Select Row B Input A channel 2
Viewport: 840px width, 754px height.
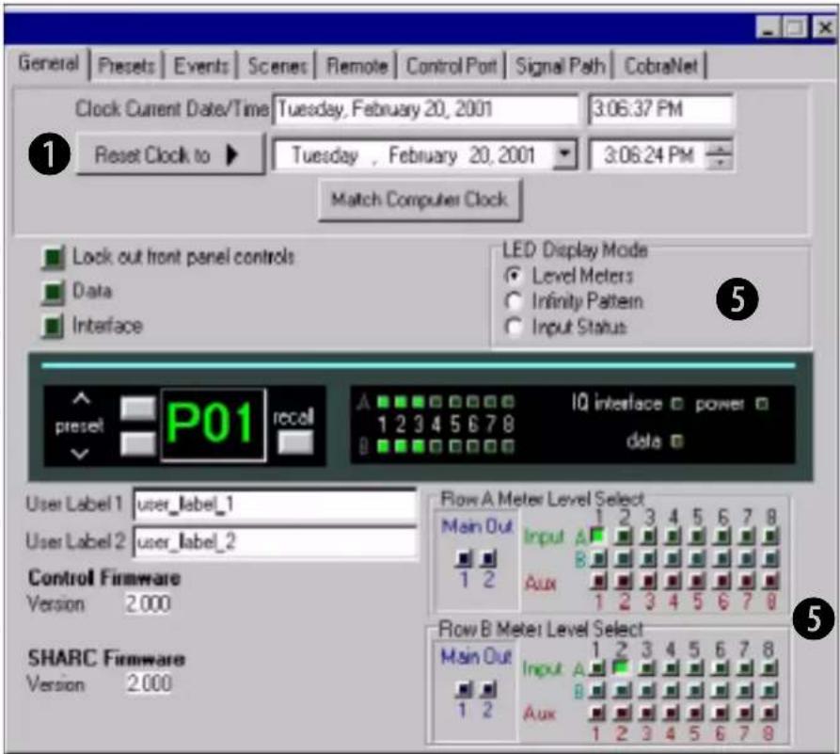coord(621,668)
